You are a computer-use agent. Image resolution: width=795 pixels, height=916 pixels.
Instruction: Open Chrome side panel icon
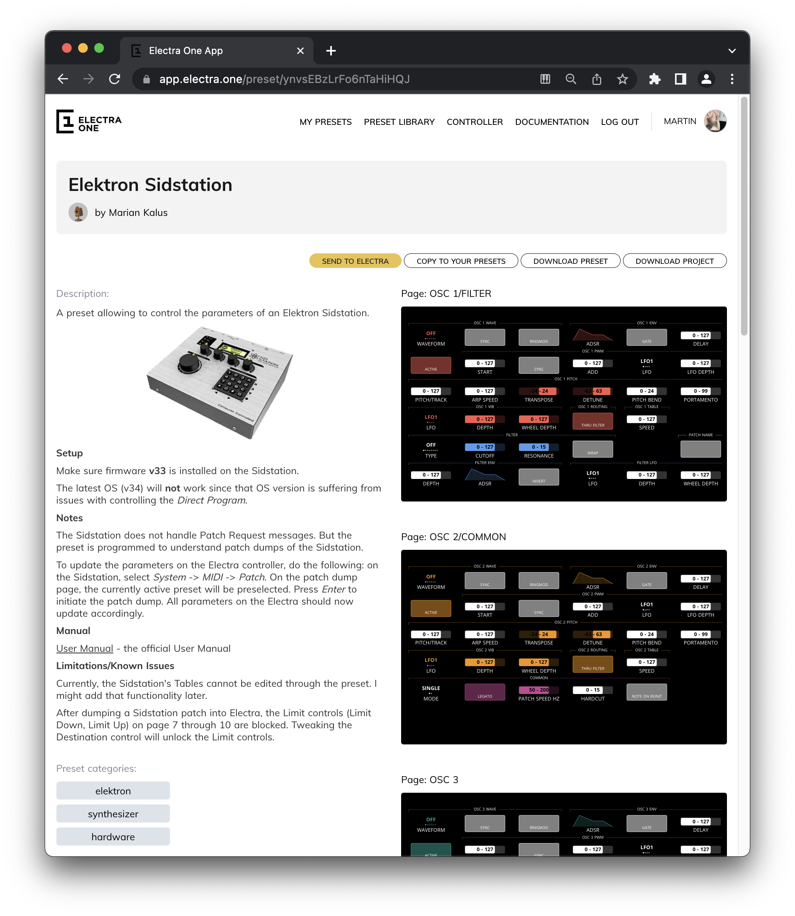point(680,79)
